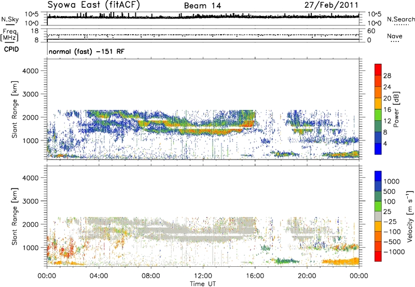Click 'Slant Range [km]' label of power panel
Viewport: 415px width, 287px height.
(x=15, y=109)
